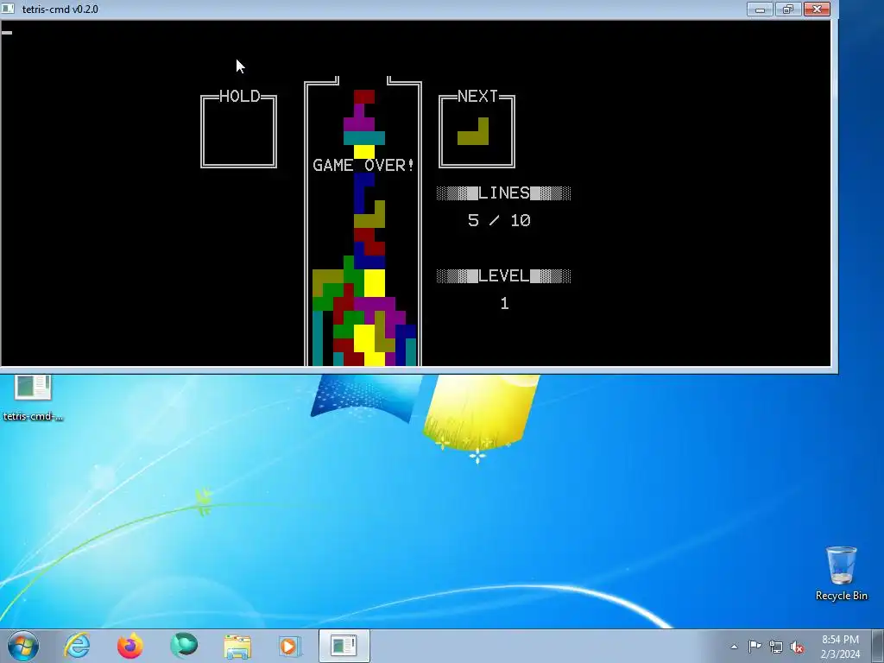Click the level value 1

tap(504, 303)
